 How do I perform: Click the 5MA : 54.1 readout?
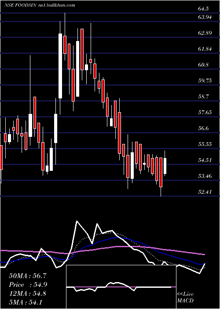pyautogui.click(x=26, y=302)
